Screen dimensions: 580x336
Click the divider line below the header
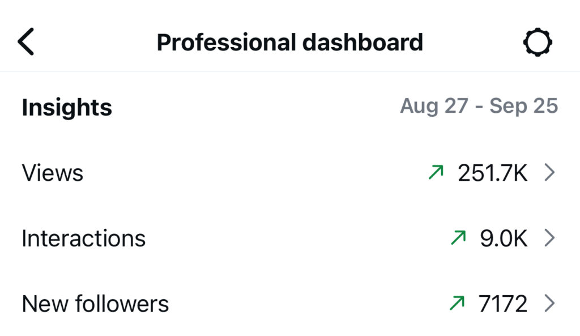tap(290, 72)
